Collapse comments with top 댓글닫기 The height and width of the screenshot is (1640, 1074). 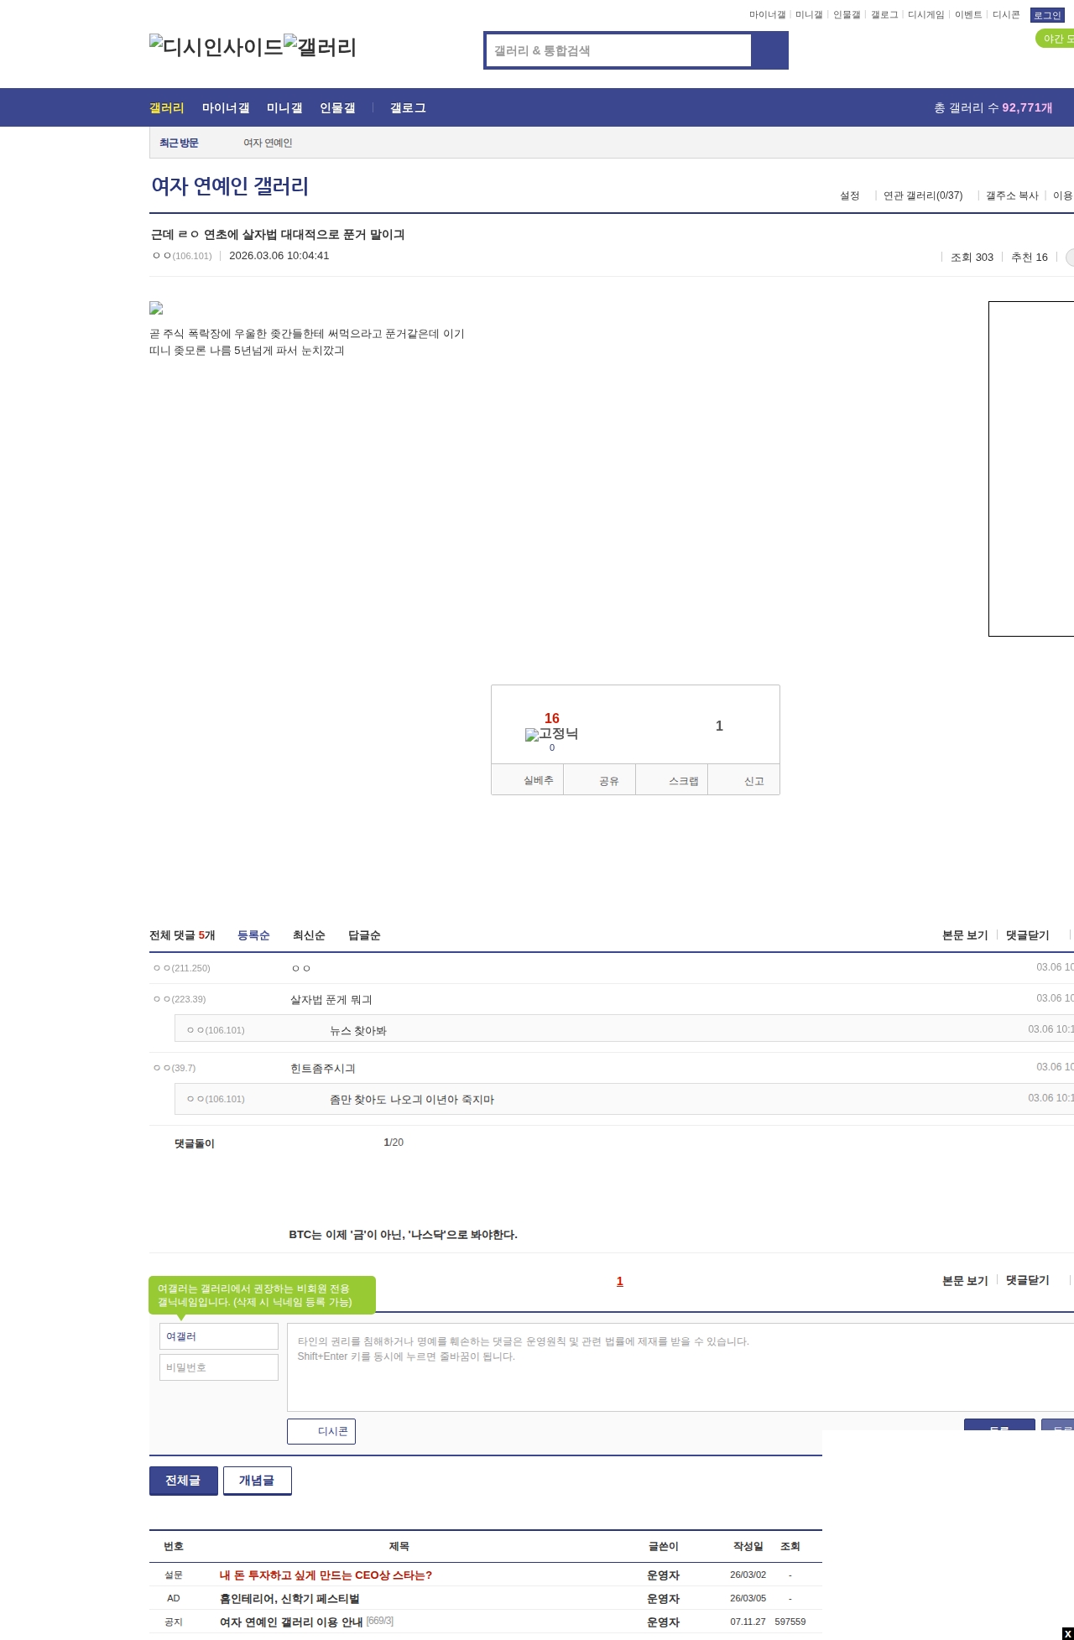pos(1027,935)
